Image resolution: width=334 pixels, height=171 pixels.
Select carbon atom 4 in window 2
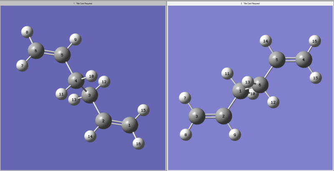(304, 59)
